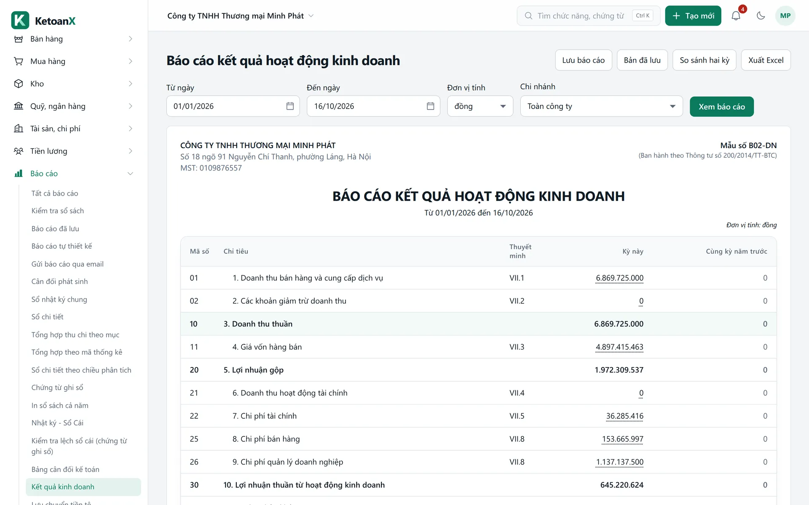Click Xem báo cáo button
Screen dimensions: 809x505
(x=721, y=106)
